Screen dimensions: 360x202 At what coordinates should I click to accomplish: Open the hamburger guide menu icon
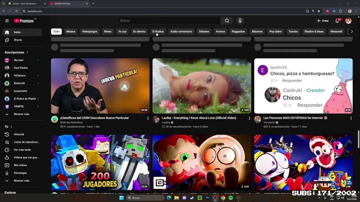pos(7,21)
